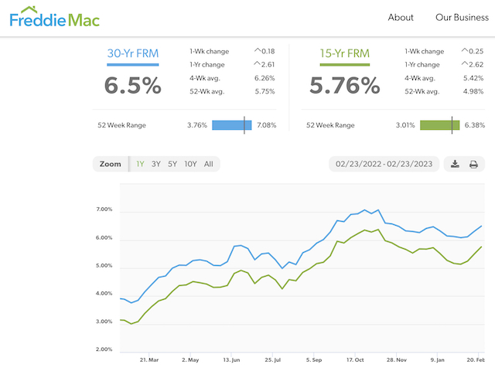Select the 1Y zoom range
The image size is (495, 371).
[140, 164]
